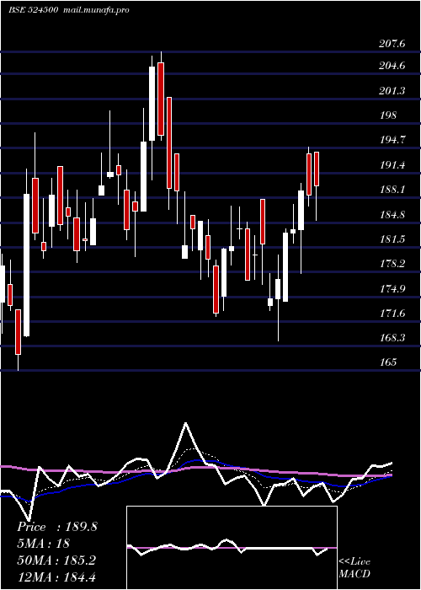Image resolution: width=421 pixels, height=590 pixels.
Task: Select the 178.2 price axis label
Action: tap(392, 264)
